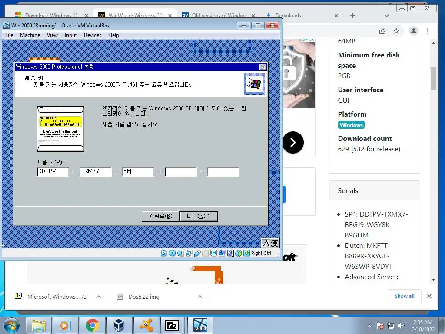Click Action Center flag in system tray
The height and width of the screenshot is (334, 445).
coord(380,326)
